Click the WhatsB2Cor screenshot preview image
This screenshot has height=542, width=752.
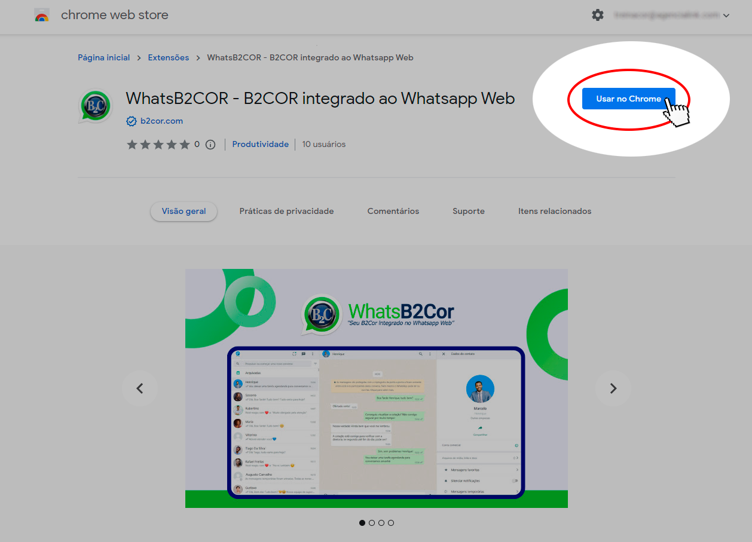tap(376, 388)
